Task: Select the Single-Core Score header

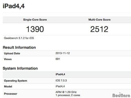Action: (35, 20)
